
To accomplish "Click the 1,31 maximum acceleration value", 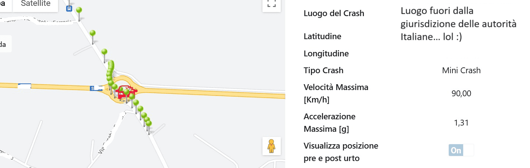I will point(461,123).
